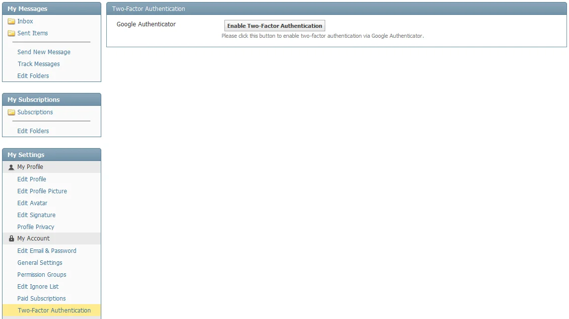569x319 pixels.
Task: Open Edit Profile settings
Action: click(32, 179)
